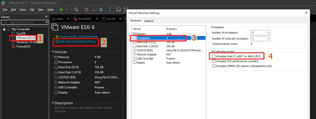The width and height of the screenshot is (316, 119).
Task: Switch to Hardware tab in settings dialog
Action: (135, 21)
